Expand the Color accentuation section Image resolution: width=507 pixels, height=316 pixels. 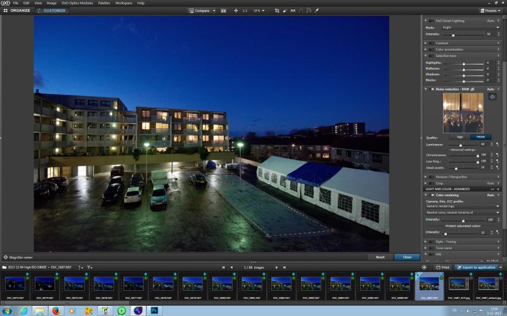tap(425, 49)
